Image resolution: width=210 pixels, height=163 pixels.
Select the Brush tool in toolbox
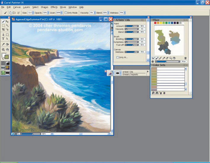tap(3, 21)
